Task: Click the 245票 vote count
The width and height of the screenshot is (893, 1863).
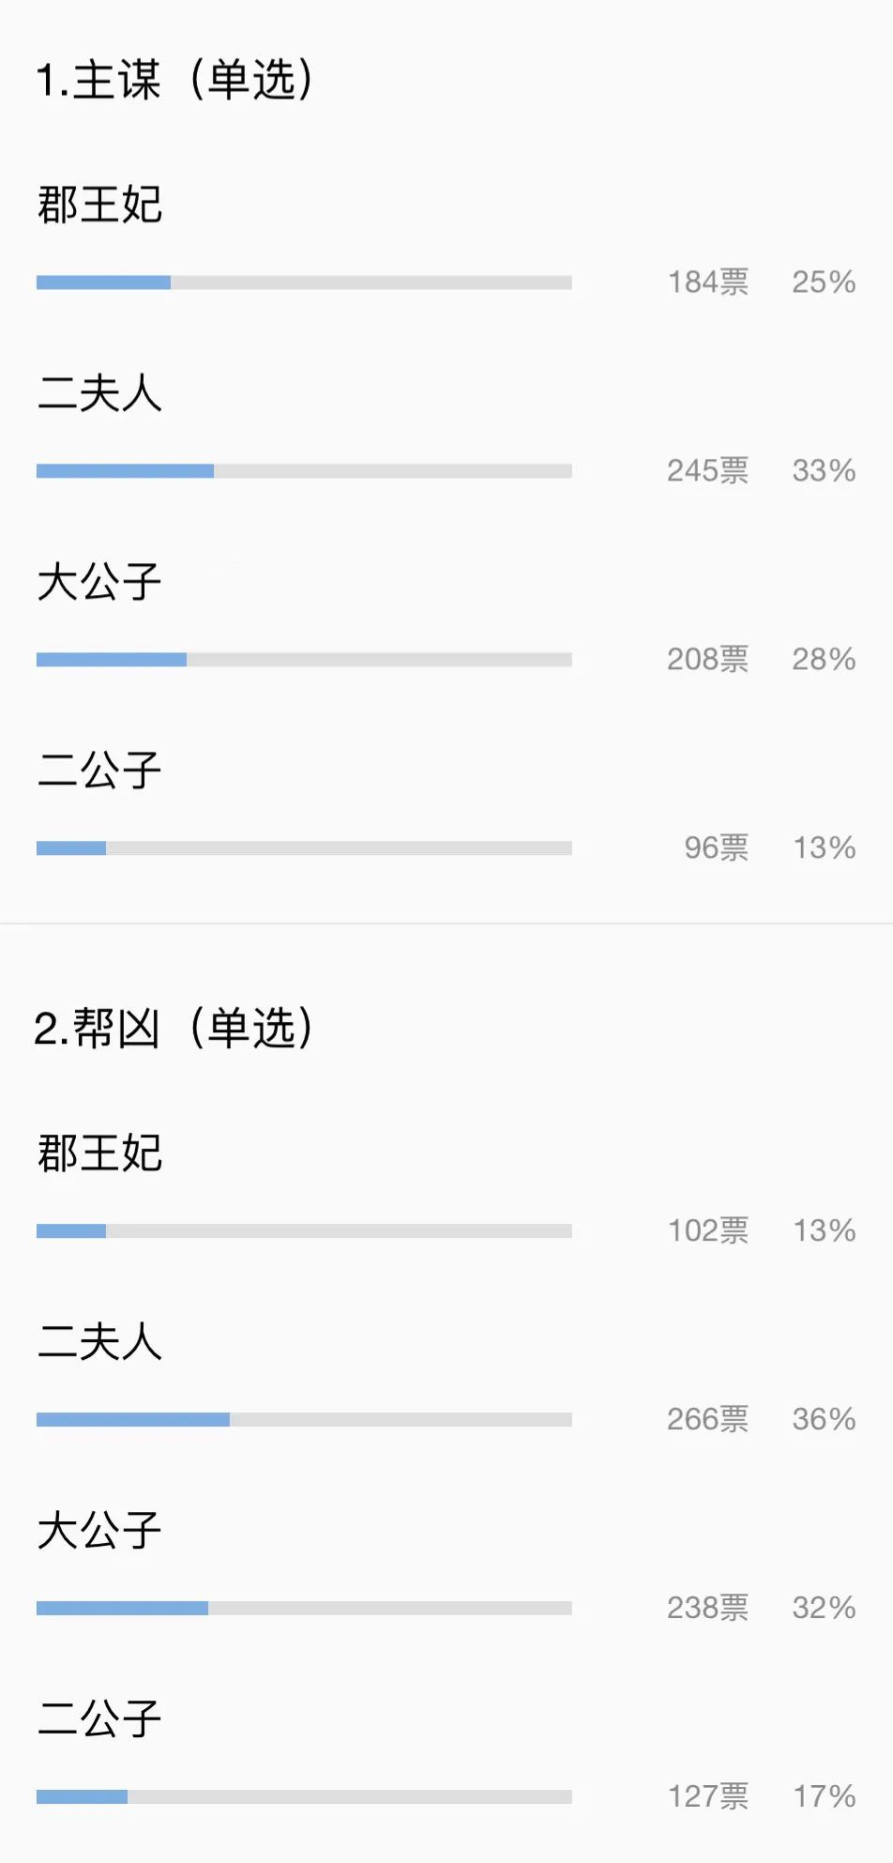Action: [707, 471]
